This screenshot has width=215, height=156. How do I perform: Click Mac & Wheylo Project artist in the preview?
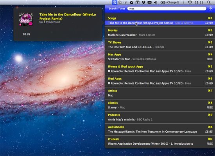50,22
